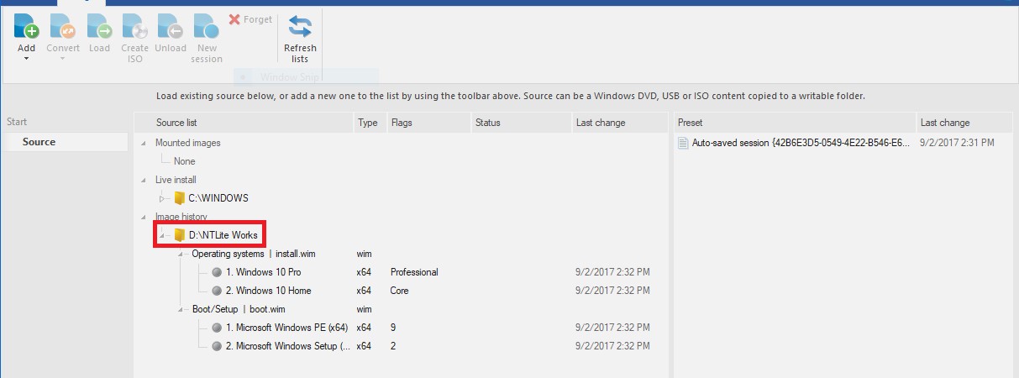Screen dimensions: 1019x378
Task: Open the Add dropdown arrow
Action: [x=26, y=60]
